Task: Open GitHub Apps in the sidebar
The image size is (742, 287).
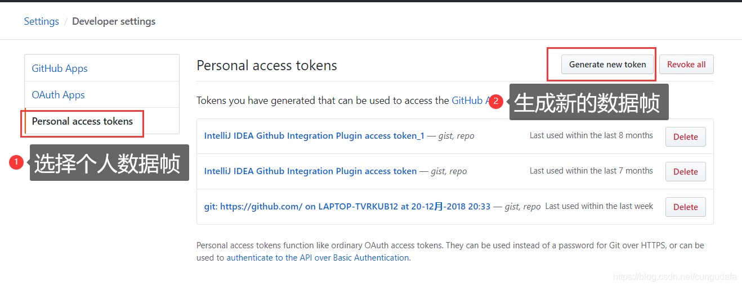Action: pyautogui.click(x=60, y=69)
